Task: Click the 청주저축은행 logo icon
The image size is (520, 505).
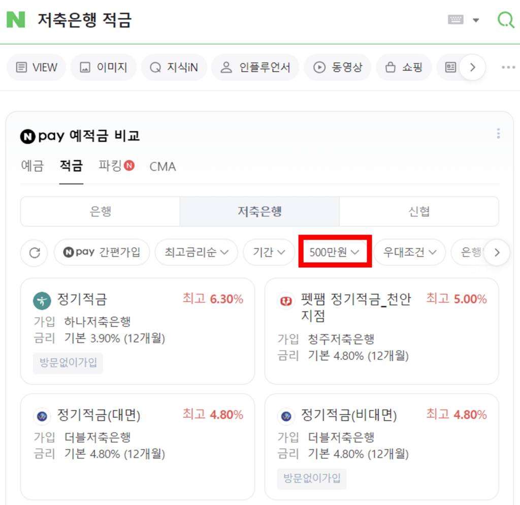Action: [286, 301]
